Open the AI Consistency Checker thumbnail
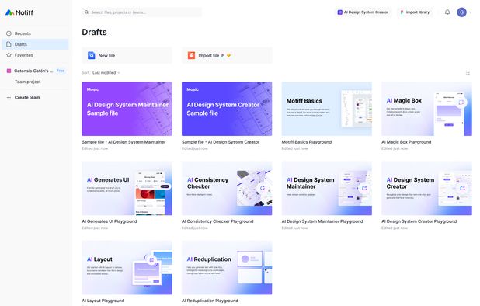Screen dimensions: 480x306 tap(227, 188)
